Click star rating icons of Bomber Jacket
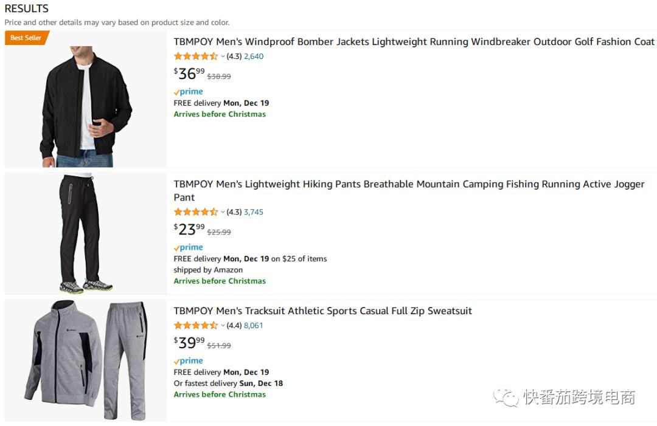 tap(195, 57)
